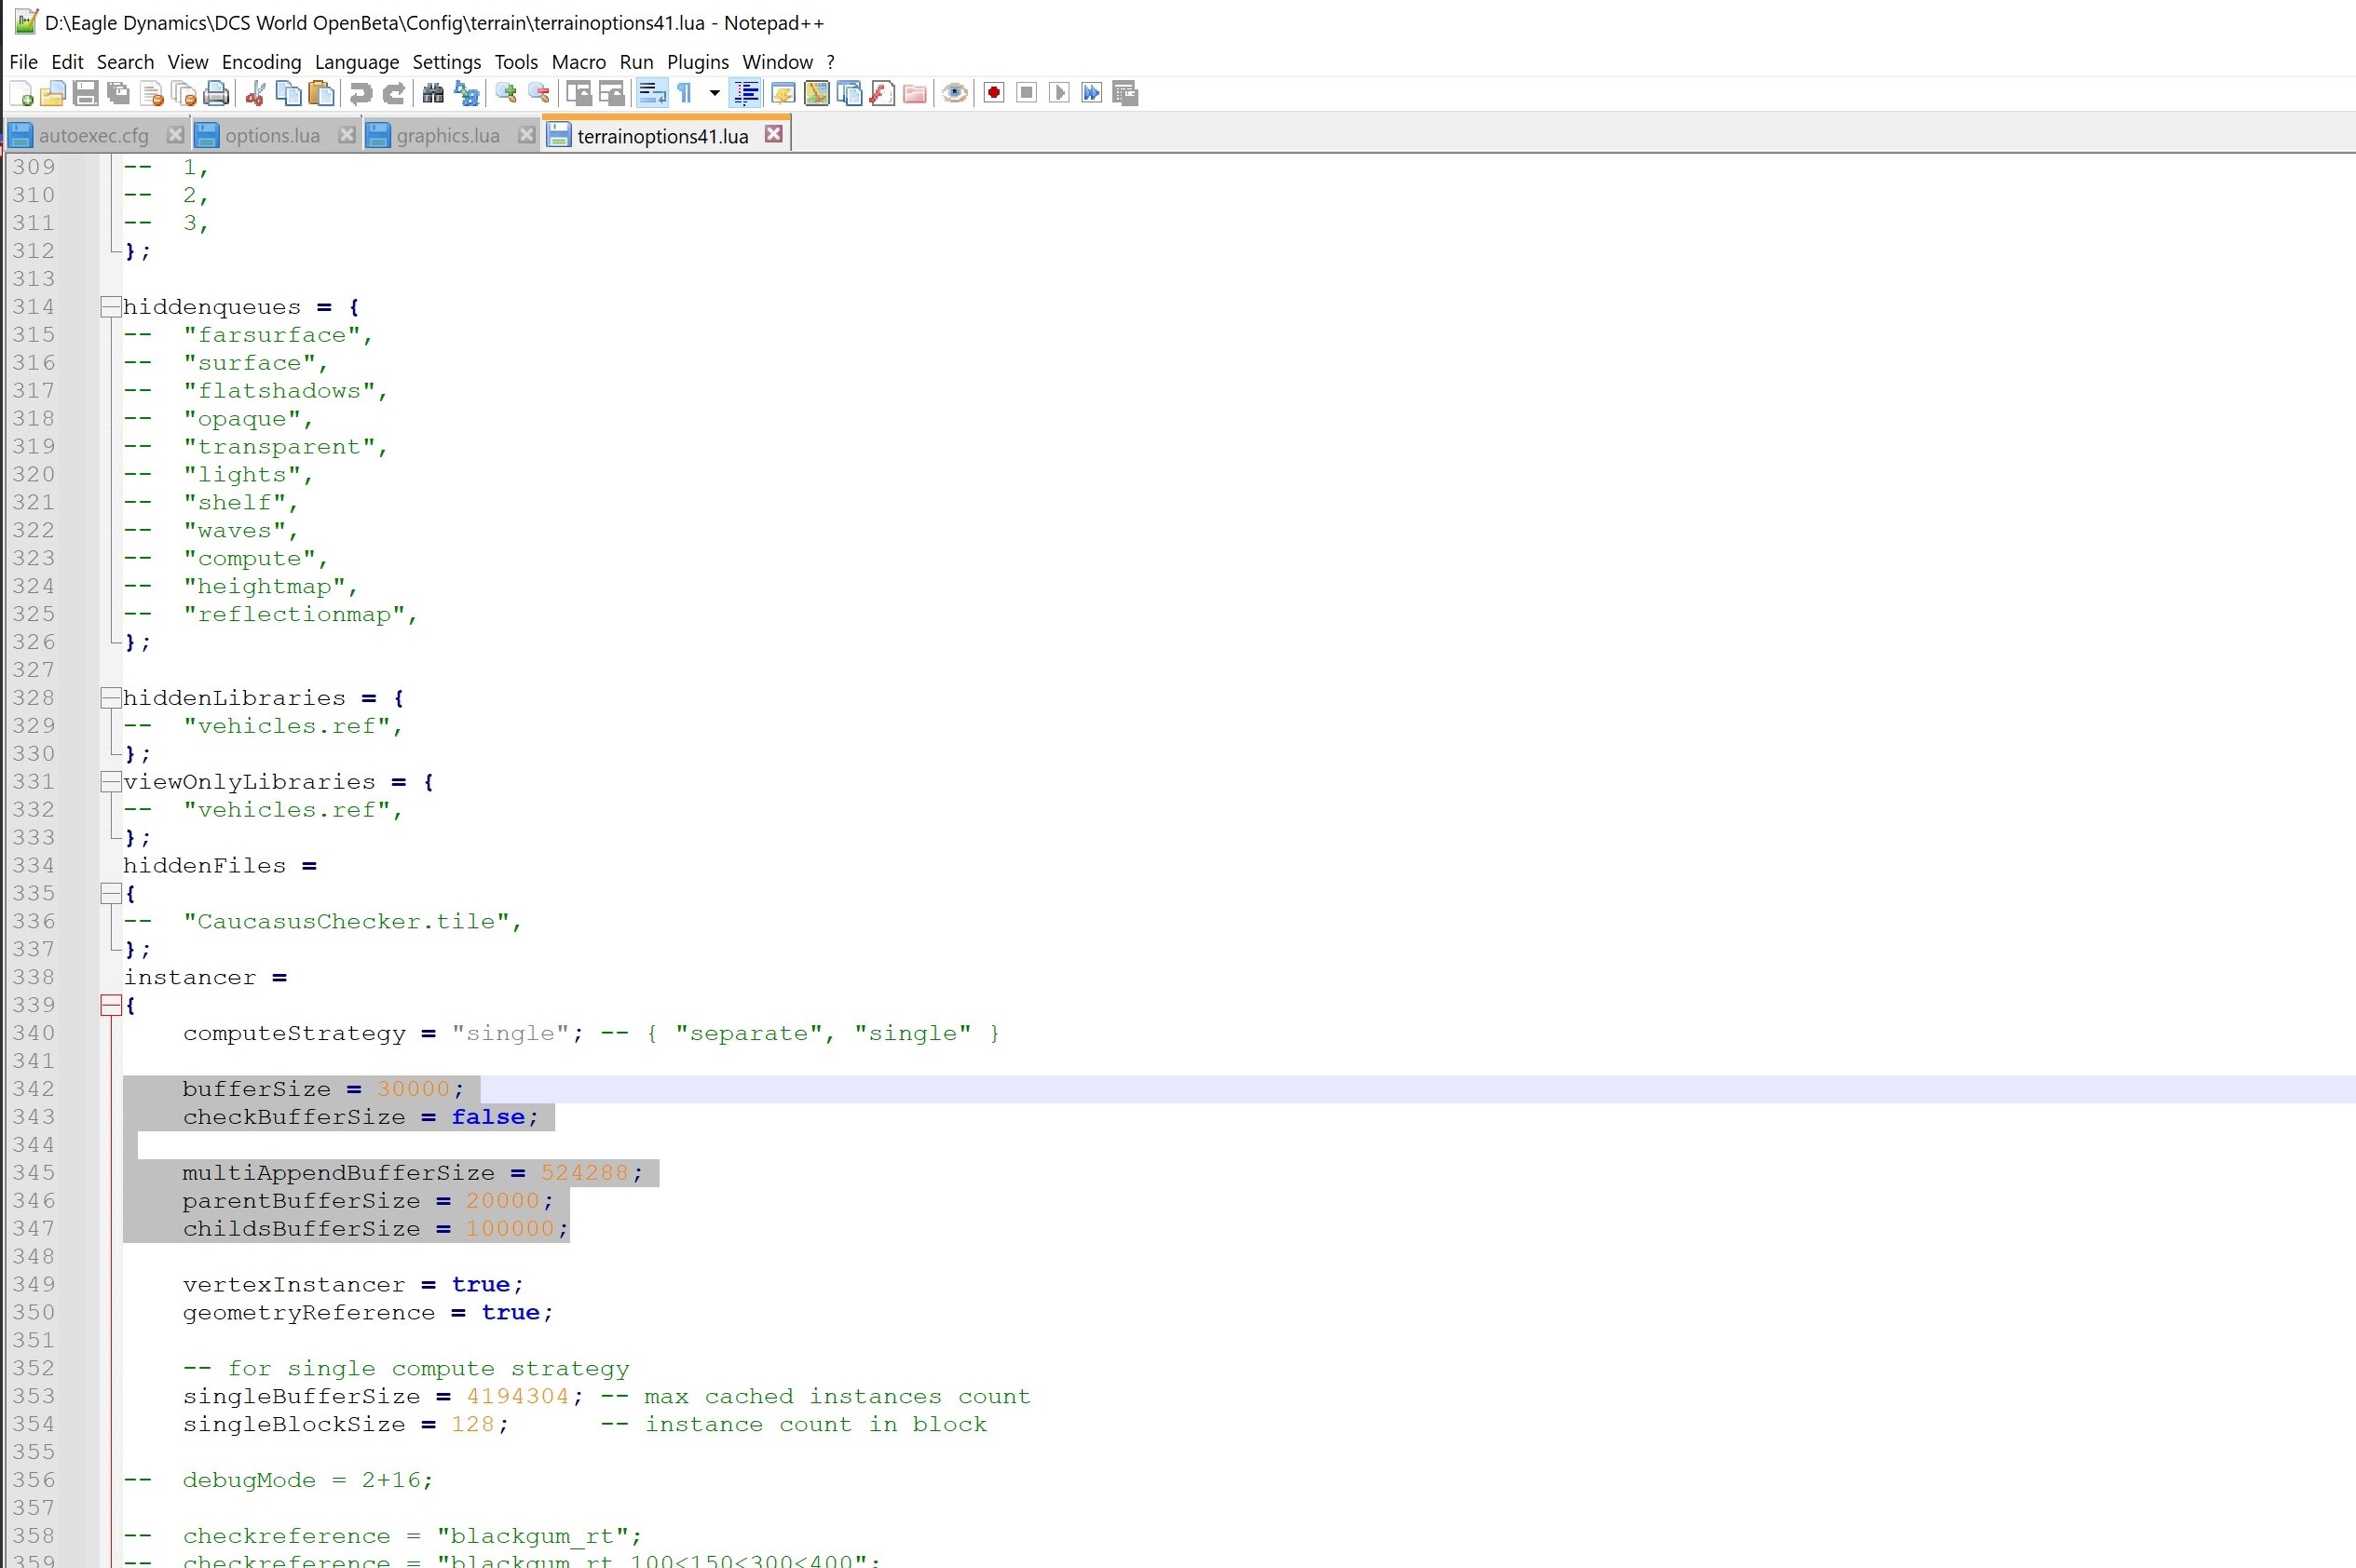Open Find with binoculars icon

click(x=433, y=94)
